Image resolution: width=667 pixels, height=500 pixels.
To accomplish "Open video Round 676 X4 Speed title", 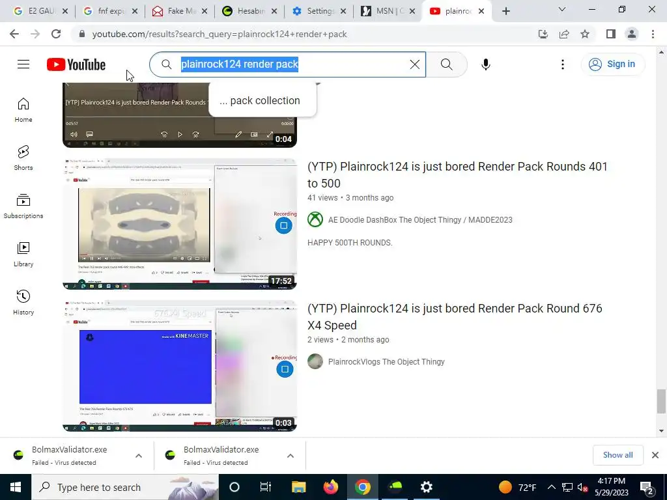I will tap(455, 317).
